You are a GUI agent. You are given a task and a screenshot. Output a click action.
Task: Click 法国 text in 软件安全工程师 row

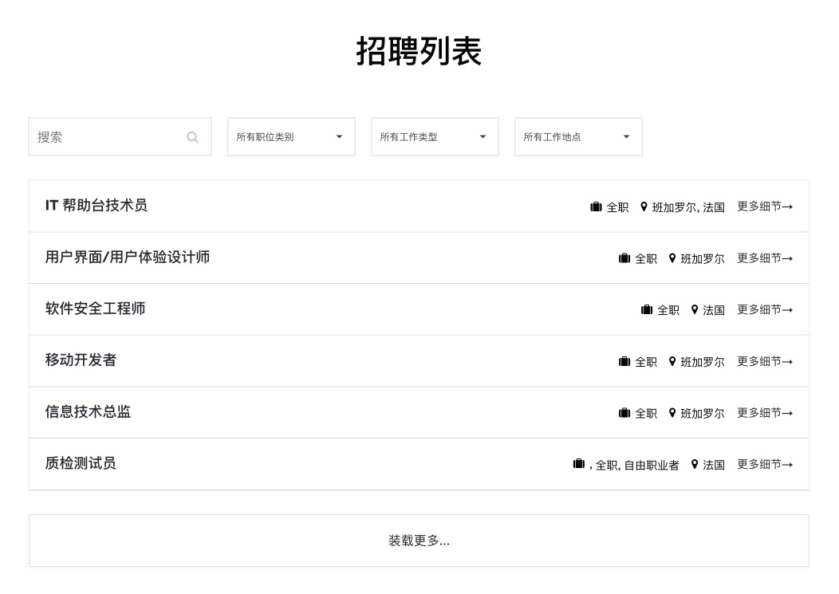pyautogui.click(x=714, y=310)
